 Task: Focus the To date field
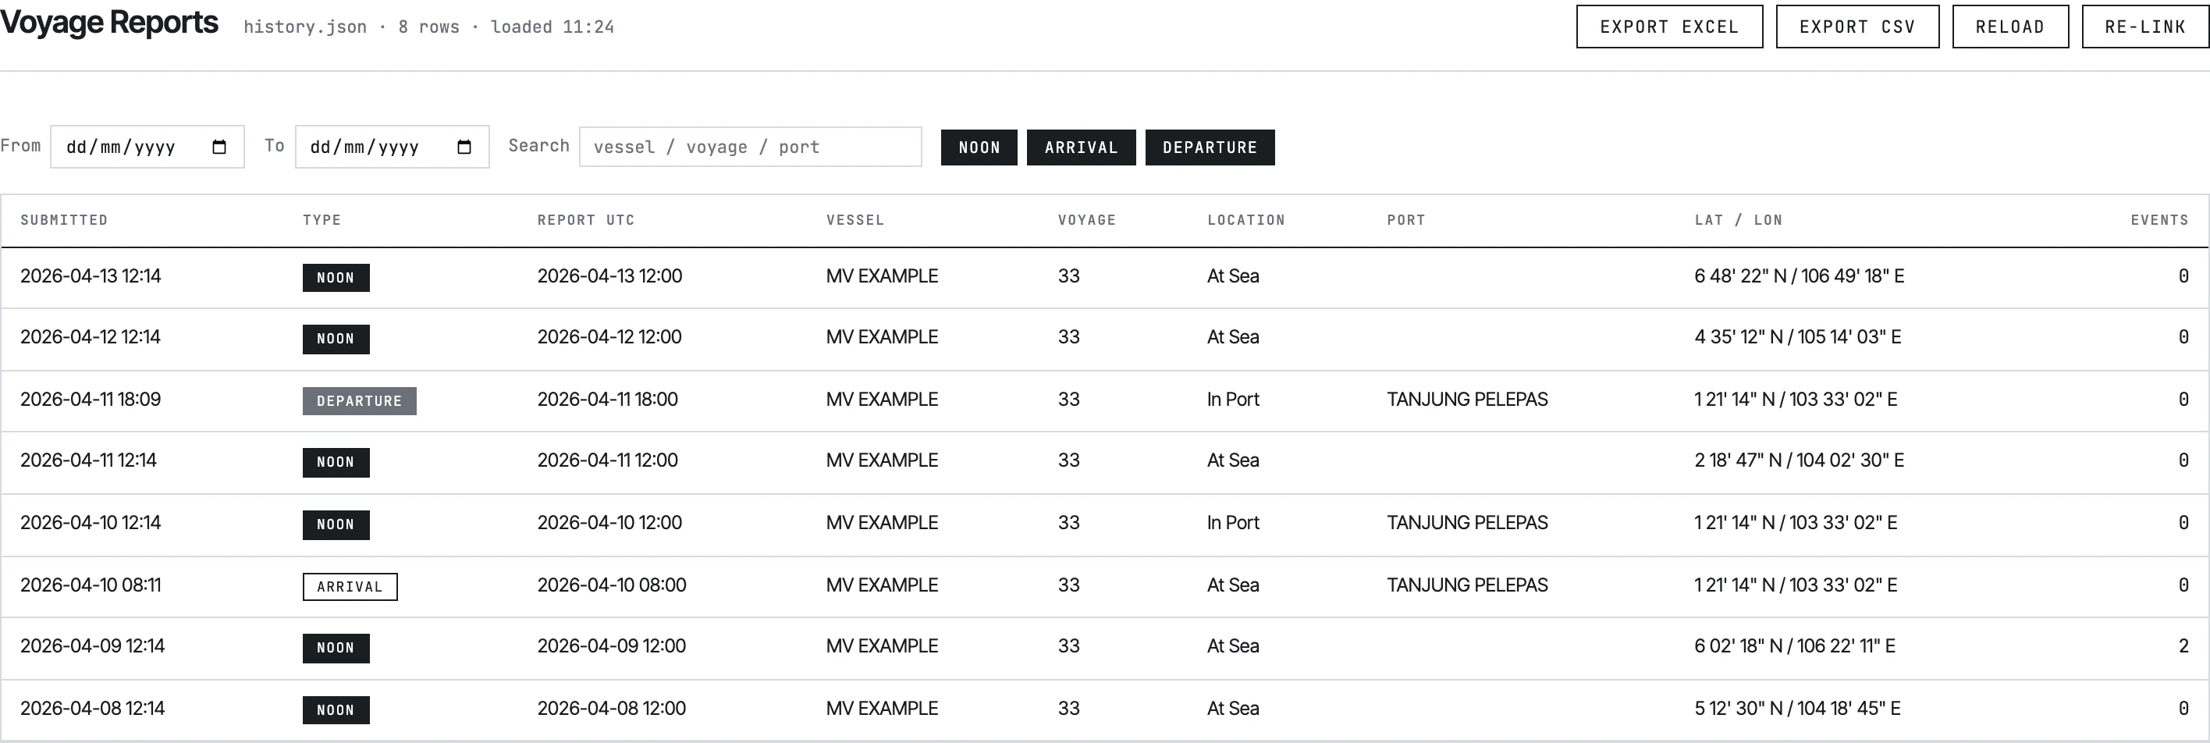coord(392,147)
